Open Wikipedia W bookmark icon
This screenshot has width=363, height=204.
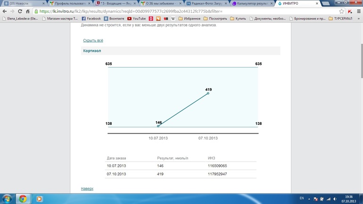[173, 18]
